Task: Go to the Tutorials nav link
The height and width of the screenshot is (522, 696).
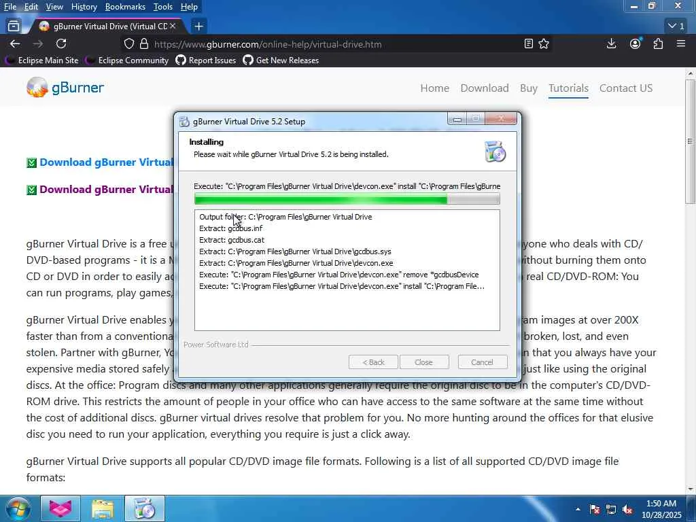Action: (568, 88)
